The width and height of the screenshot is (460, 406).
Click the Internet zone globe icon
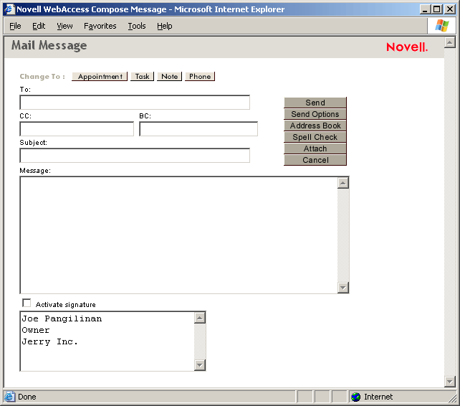(355, 397)
